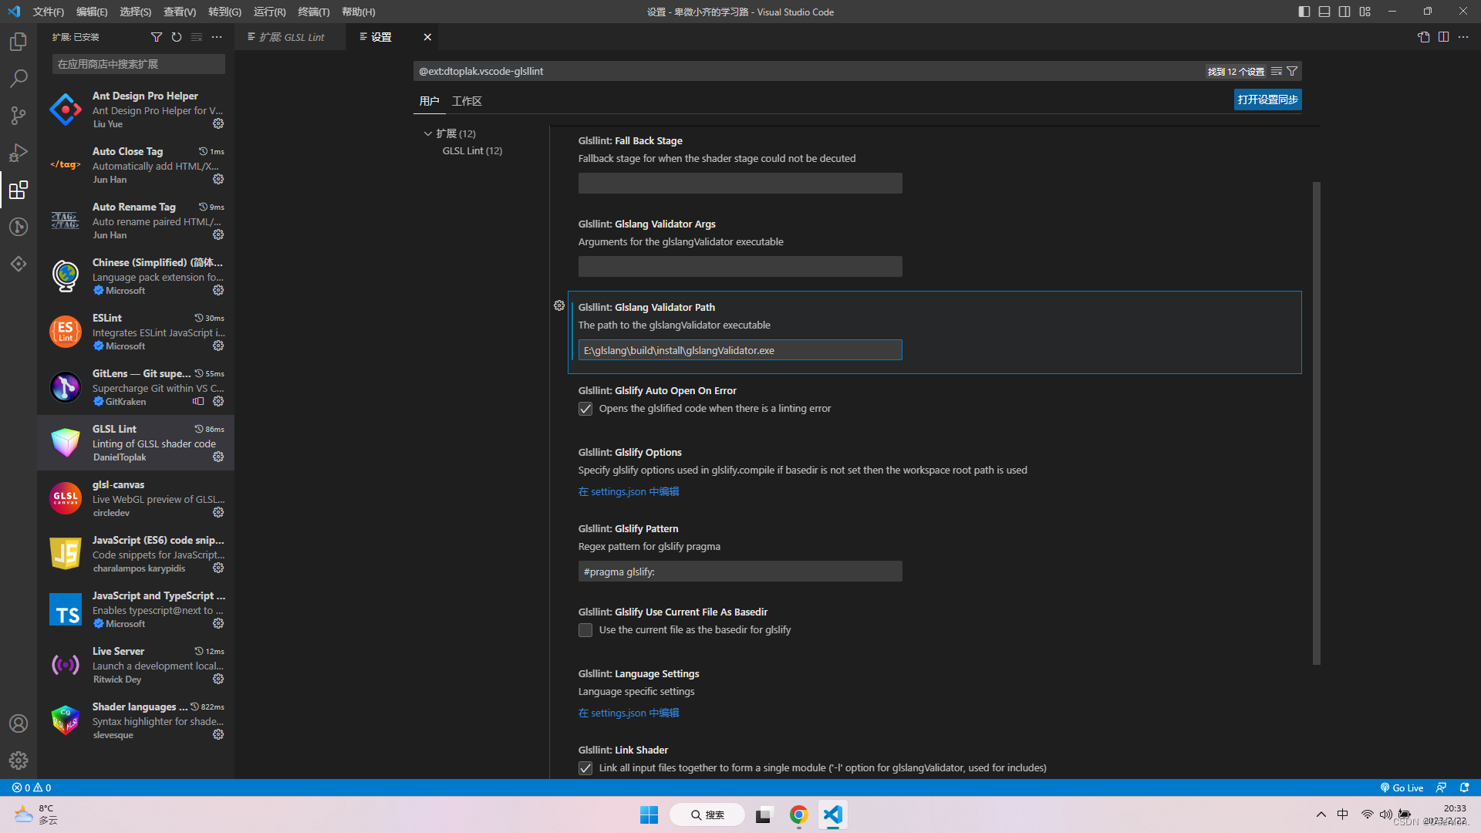Click the Glslang Validator Args input field
The width and height of the screenshot is (1481, 833).
(x=740, y=266)
